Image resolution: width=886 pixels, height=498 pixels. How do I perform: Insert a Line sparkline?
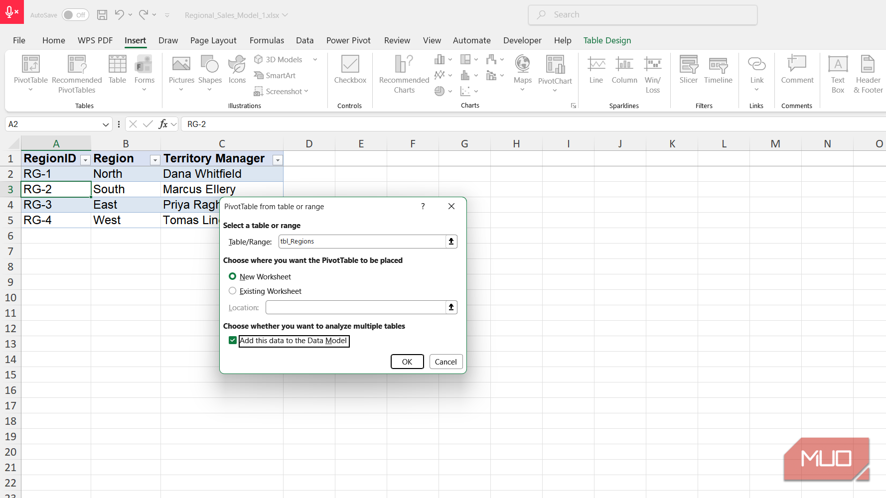pos(596,70)
